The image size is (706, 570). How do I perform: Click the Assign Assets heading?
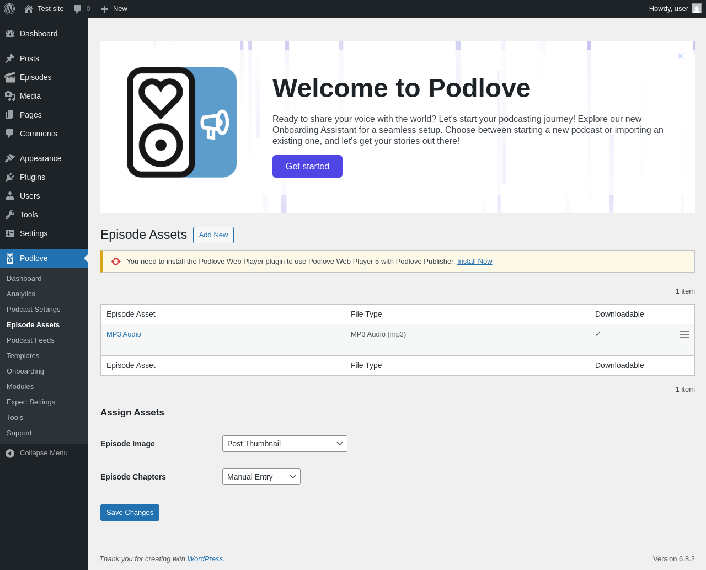click(x=132, y=413)
